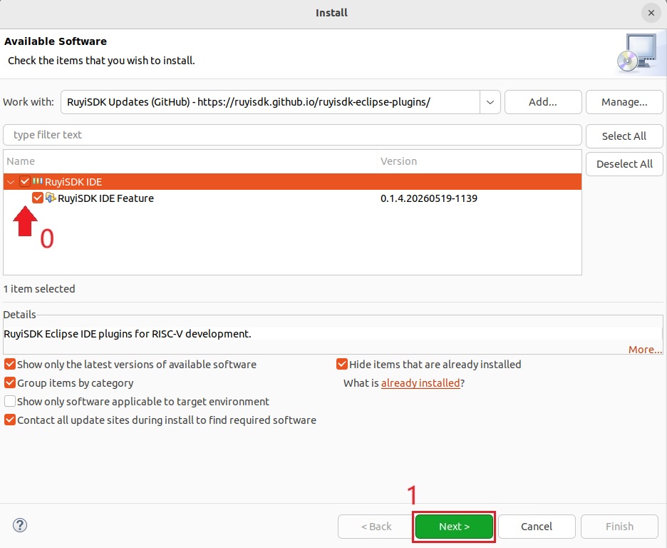This screenshot has height=548, width=667.
Task: Click the Name column header
Action: (x=190, y=161)
